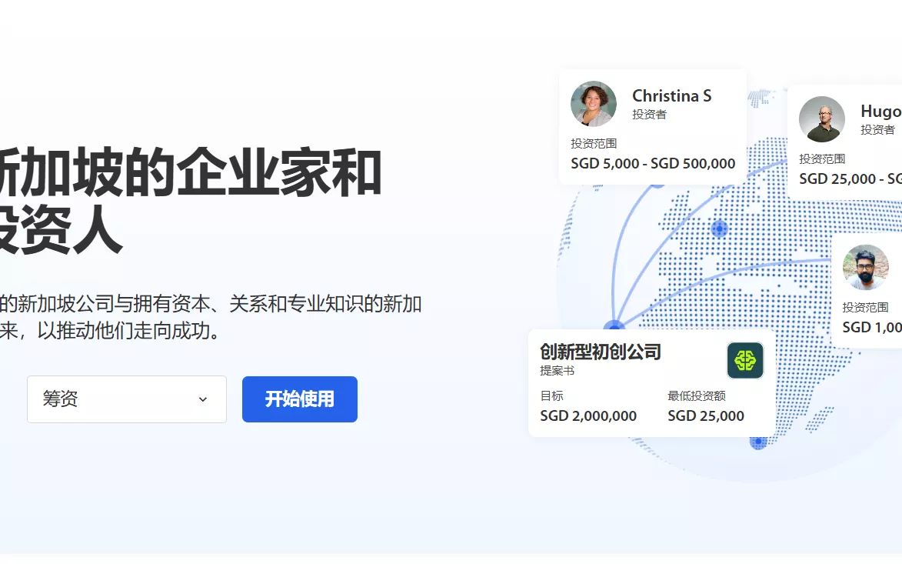This screenshot has height=564, width=902.
Task: Click the SGD 2,000,000 target amount
Action: (588, 415)
